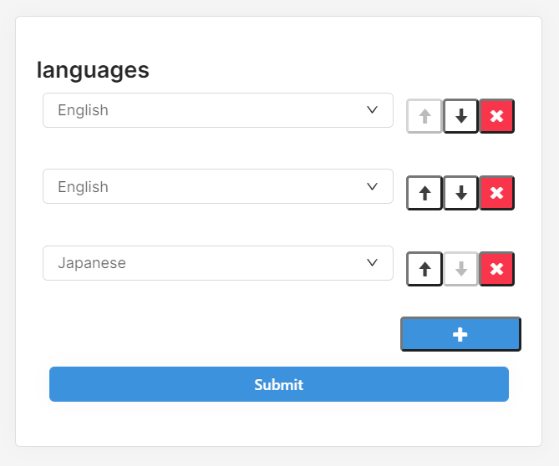
Task: Open the Japanese language dropdown
Action: pos(217,263)
